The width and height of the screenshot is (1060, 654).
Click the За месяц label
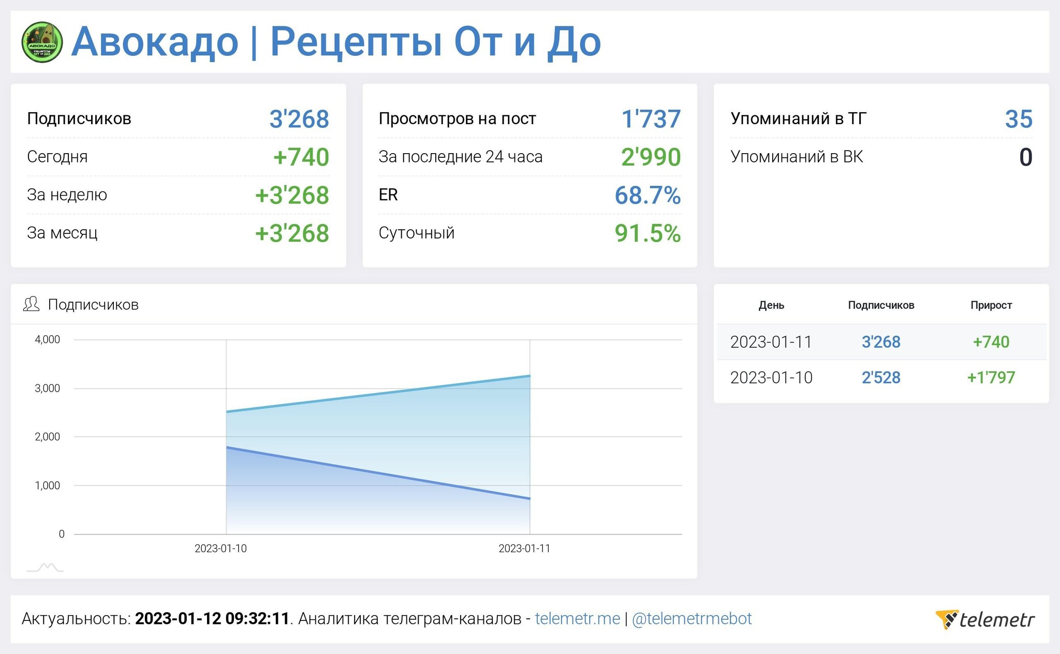tap(62, 233)
